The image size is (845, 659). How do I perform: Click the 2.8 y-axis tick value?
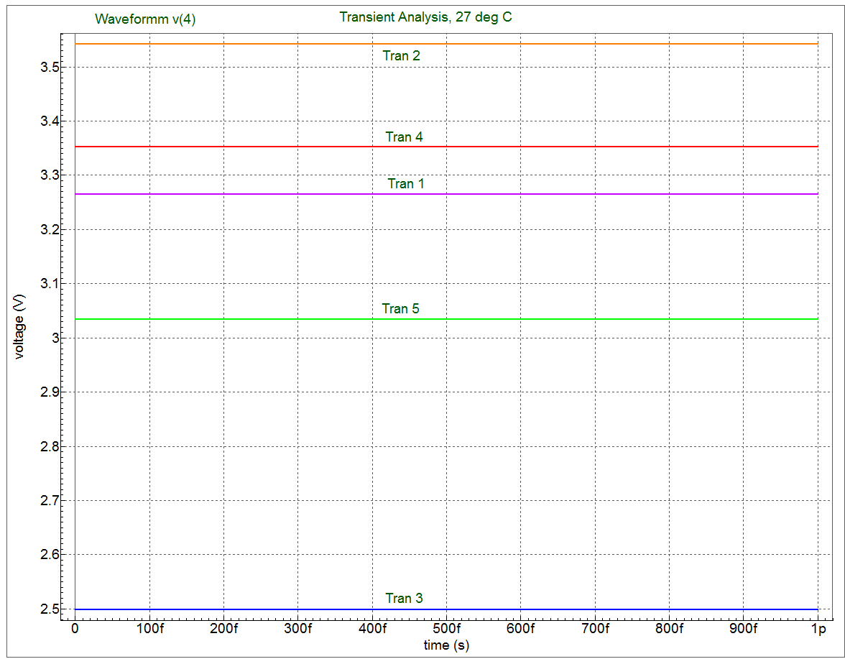pos(50,447)
